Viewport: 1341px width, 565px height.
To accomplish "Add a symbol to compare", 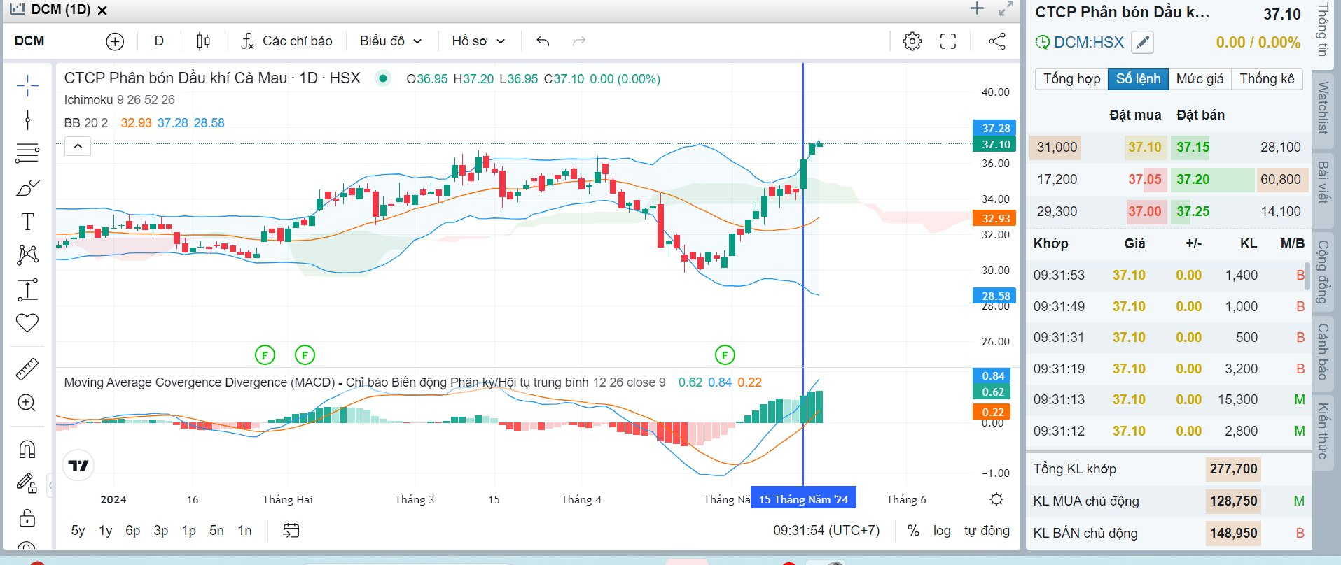I will pos(115,41).
